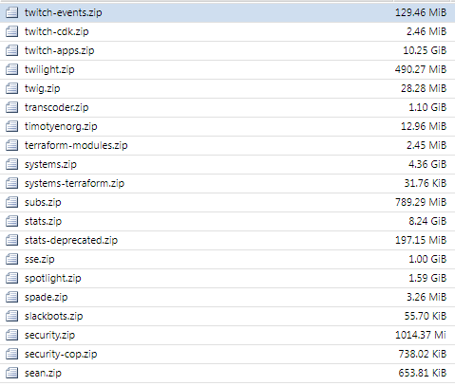Click the 12.96 MiB size value

pyautogui.click(x=424, y=126)
